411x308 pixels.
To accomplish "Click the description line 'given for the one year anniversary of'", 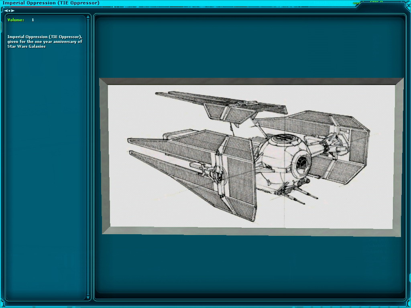I will pyautogui.click(x=45, y=42).
